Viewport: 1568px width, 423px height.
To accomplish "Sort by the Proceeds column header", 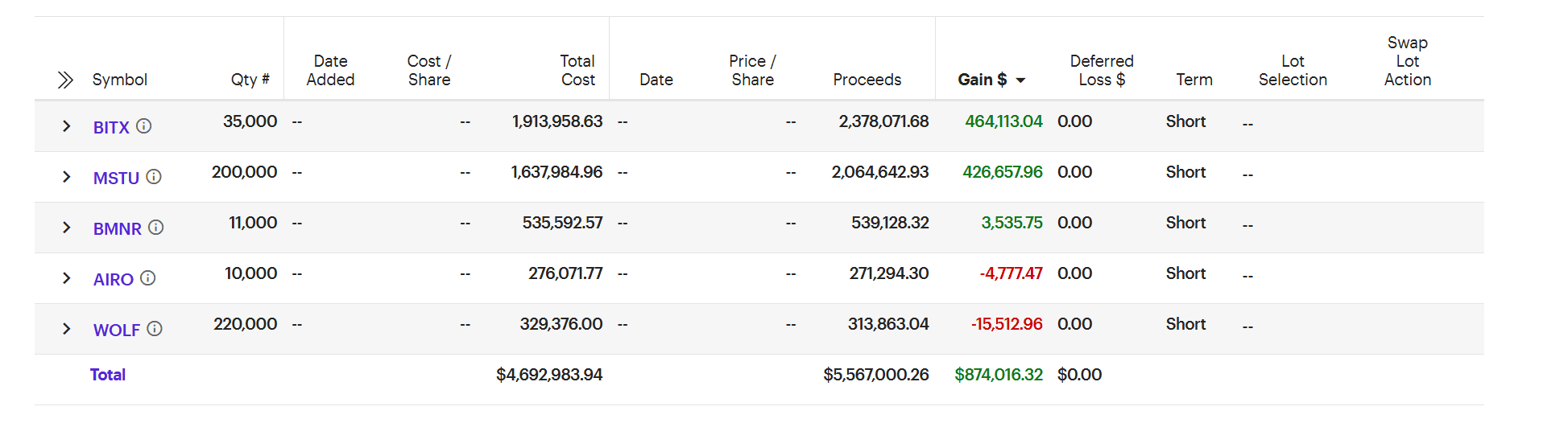I will (867, 80).
